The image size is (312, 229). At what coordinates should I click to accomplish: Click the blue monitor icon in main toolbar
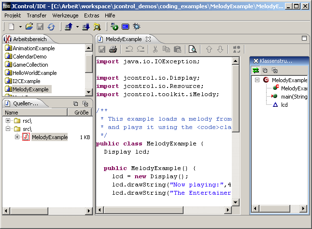126,27
